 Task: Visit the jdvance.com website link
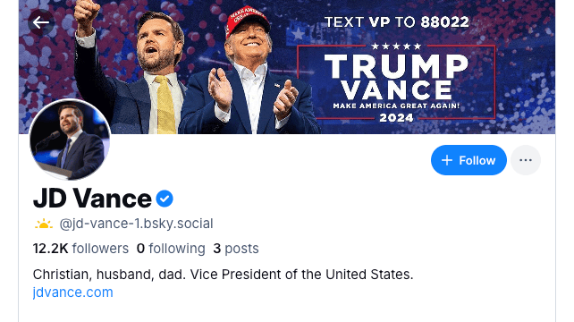pos(72,292)
